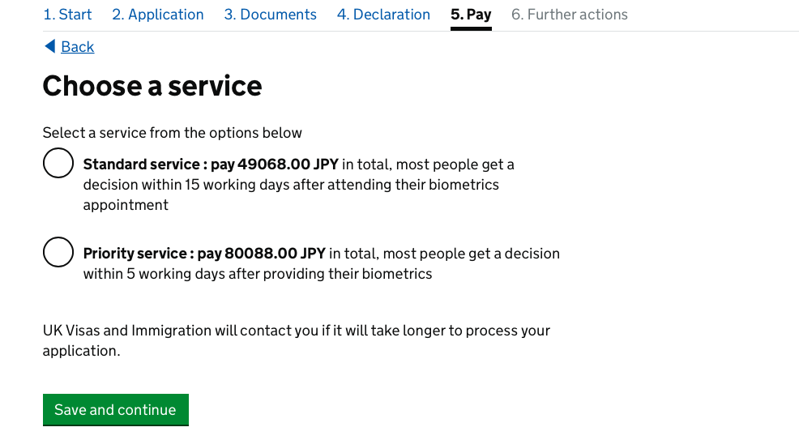Follow the Back link

tap(78, 47)
